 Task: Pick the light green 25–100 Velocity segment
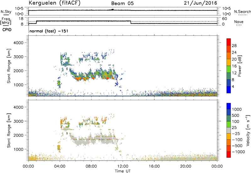(229, 124)
